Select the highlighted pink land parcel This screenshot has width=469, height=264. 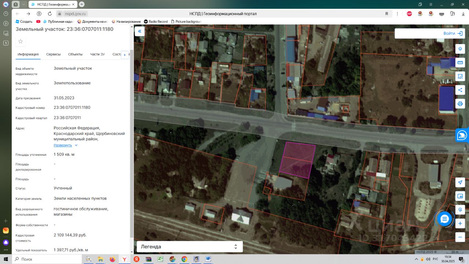pos(298,160)
